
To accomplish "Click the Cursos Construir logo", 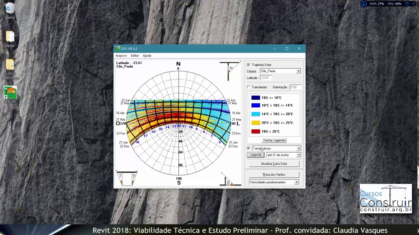I will coord(386,199).
